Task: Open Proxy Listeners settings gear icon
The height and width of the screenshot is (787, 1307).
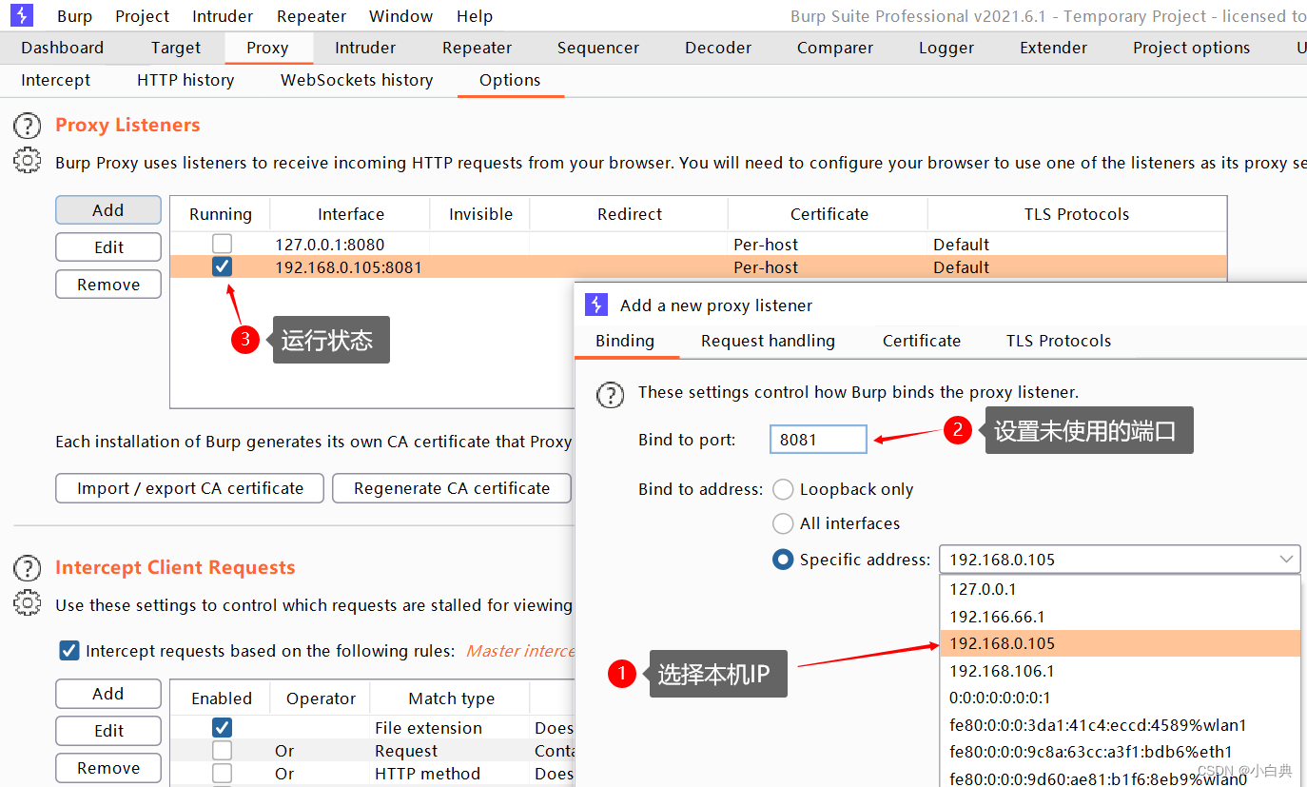Action: [28, 163]
